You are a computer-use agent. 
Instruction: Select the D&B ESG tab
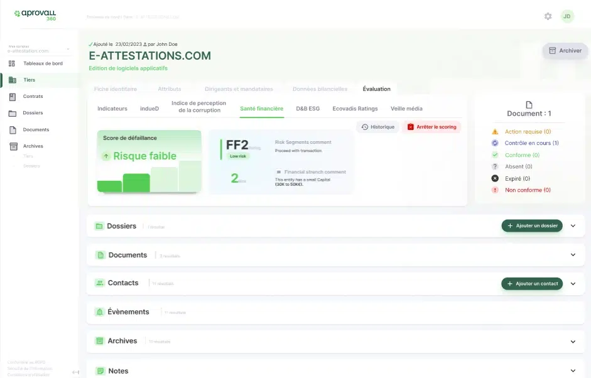[x=308, y=109]
